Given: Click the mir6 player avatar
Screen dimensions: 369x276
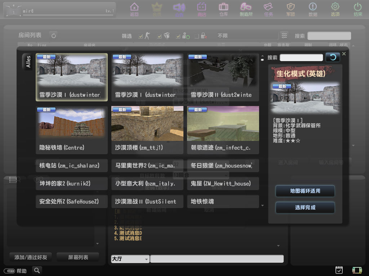Looking at the screenshot, I should coord(13,10).
